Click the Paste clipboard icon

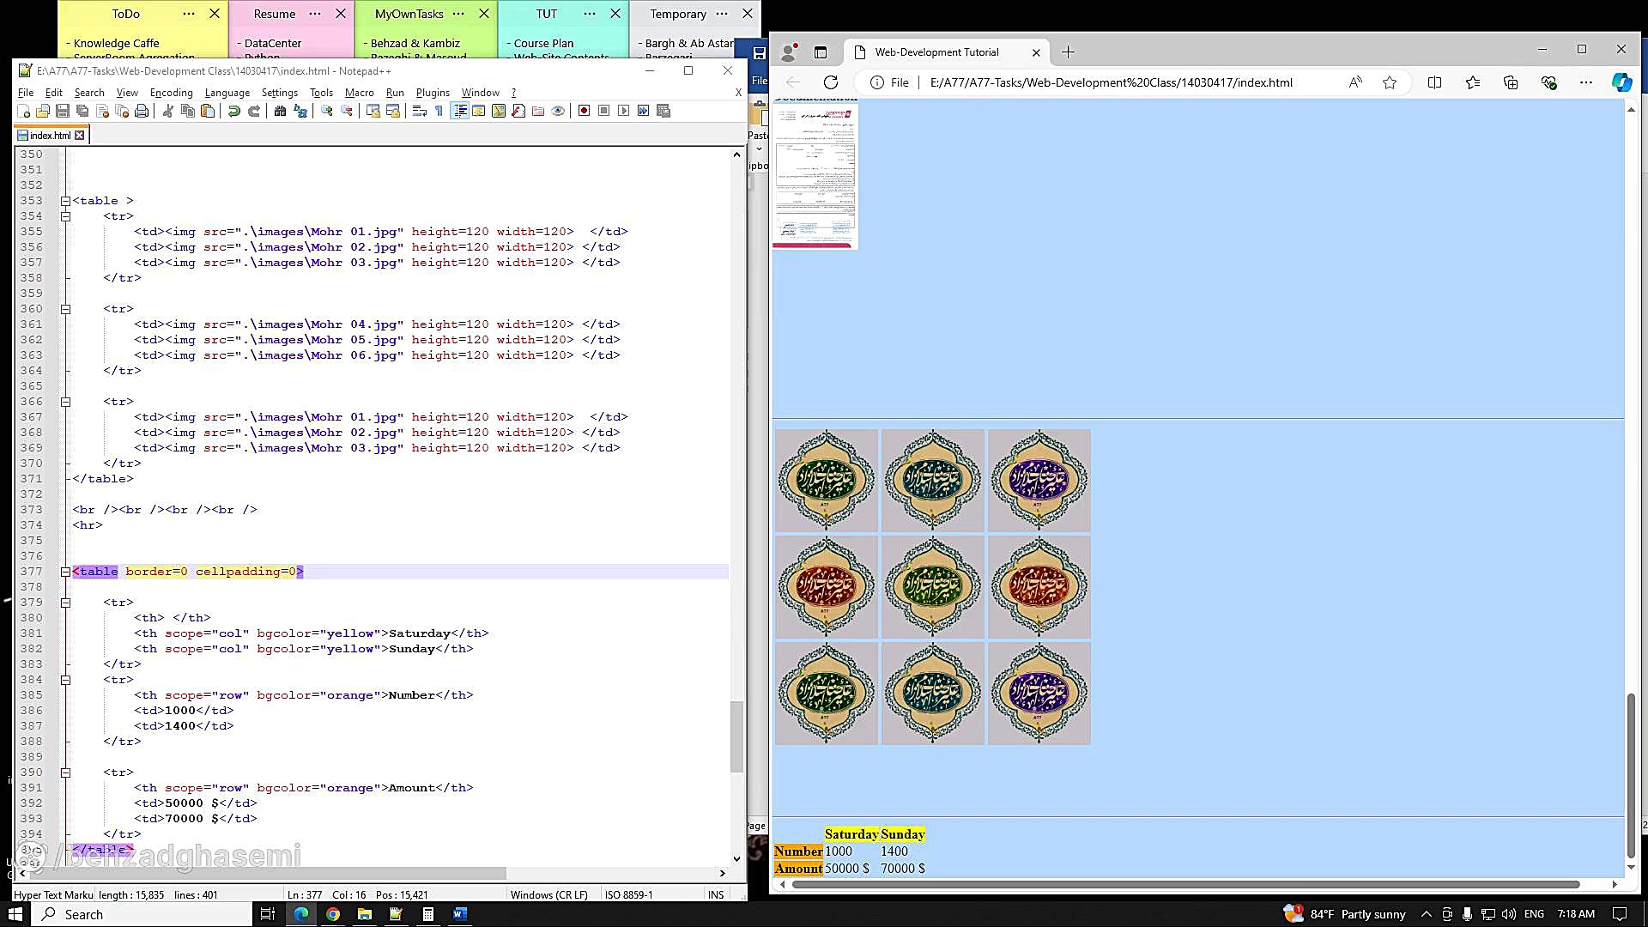point(207,111)
